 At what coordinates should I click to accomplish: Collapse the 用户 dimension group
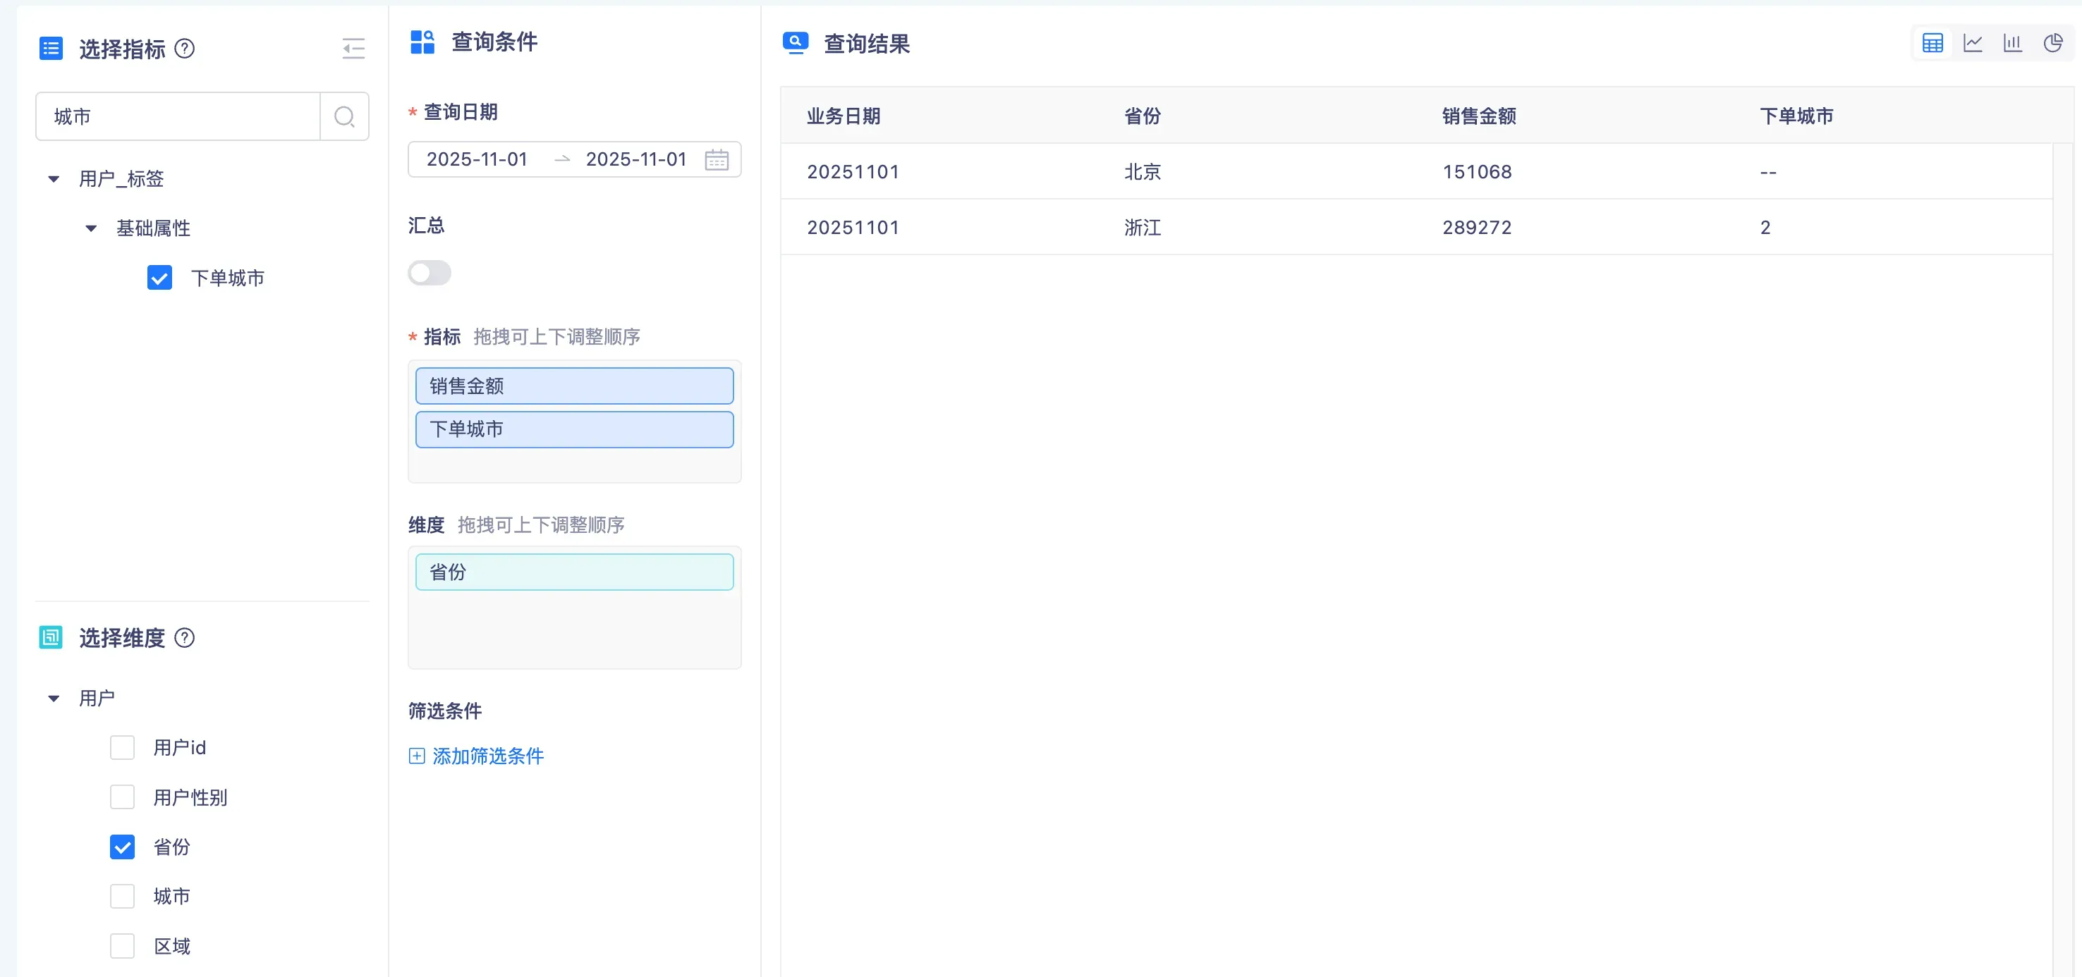(54, 698)
